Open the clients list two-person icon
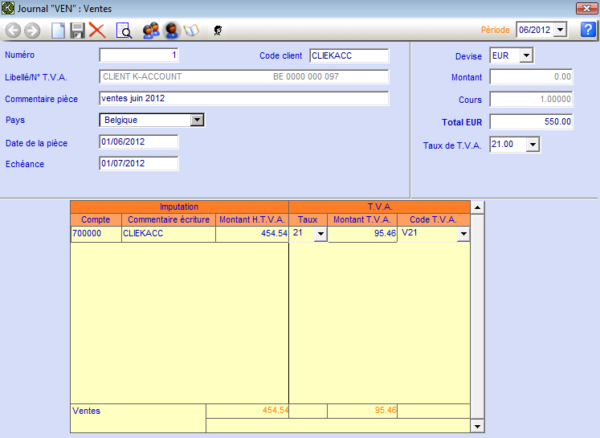The image size is (600, 438). tap(151, 31)
